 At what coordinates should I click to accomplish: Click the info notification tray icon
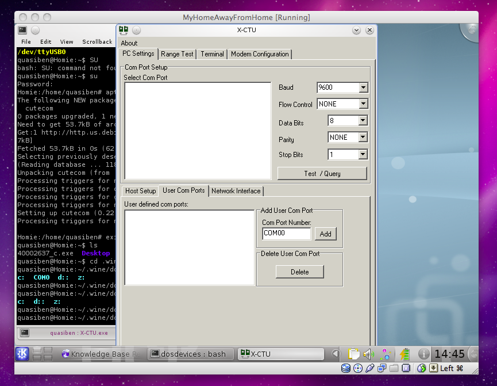click(x=424, y=354)
